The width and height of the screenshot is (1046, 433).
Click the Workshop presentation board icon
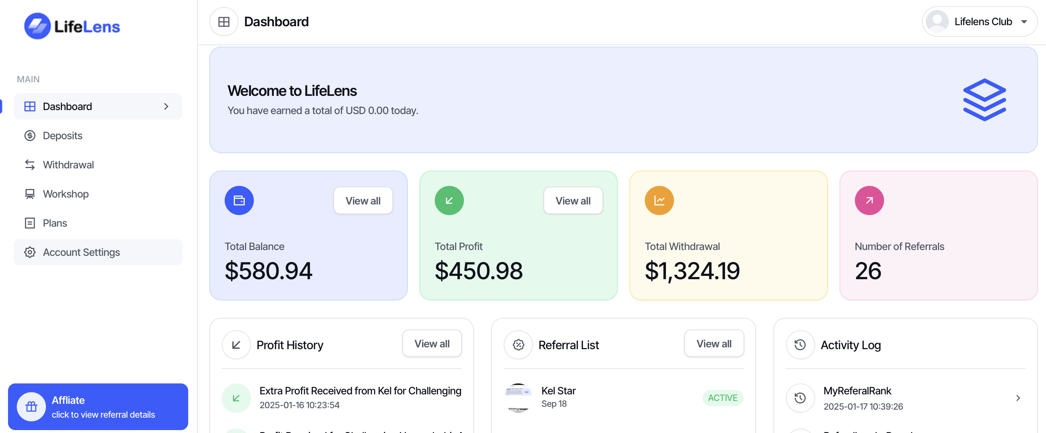[30, 194]
